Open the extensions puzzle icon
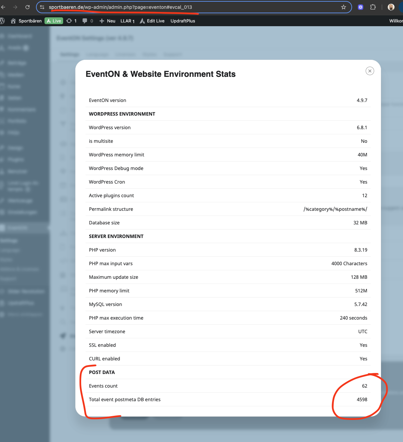Viewport: 403px width, 442px height. 373,7
